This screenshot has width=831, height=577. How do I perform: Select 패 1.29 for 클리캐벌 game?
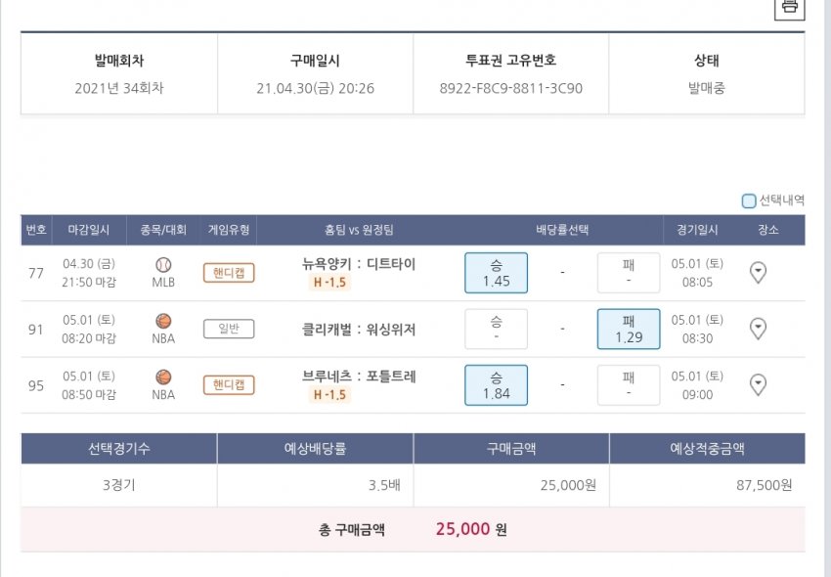tap(629, 329)
